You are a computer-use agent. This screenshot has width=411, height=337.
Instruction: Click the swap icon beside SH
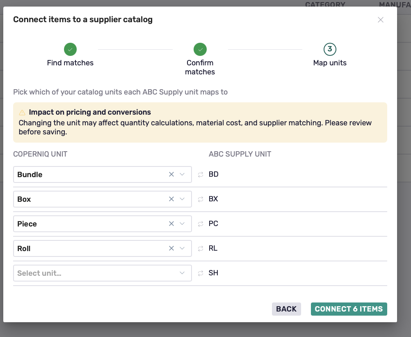click(x=201, y=273)
